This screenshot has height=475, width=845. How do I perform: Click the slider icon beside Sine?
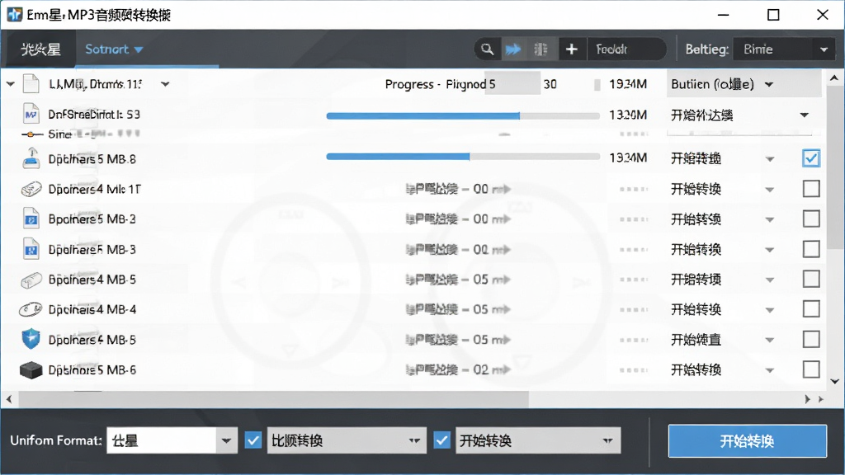click(31, 134)
